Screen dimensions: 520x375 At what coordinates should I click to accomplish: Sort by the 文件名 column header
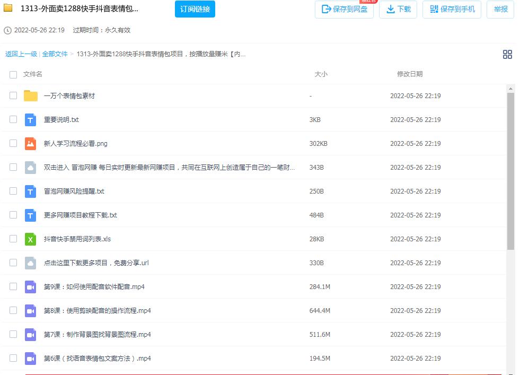click(x=32, y=74)
